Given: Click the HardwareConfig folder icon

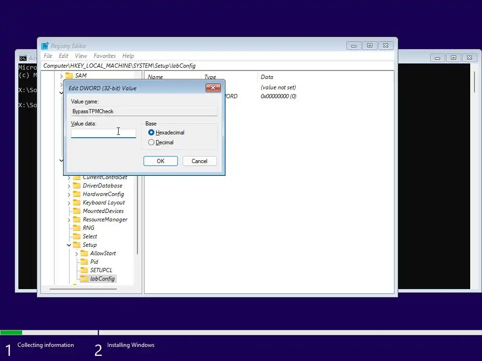Looking at the screenshot, I should coord(77,194).
